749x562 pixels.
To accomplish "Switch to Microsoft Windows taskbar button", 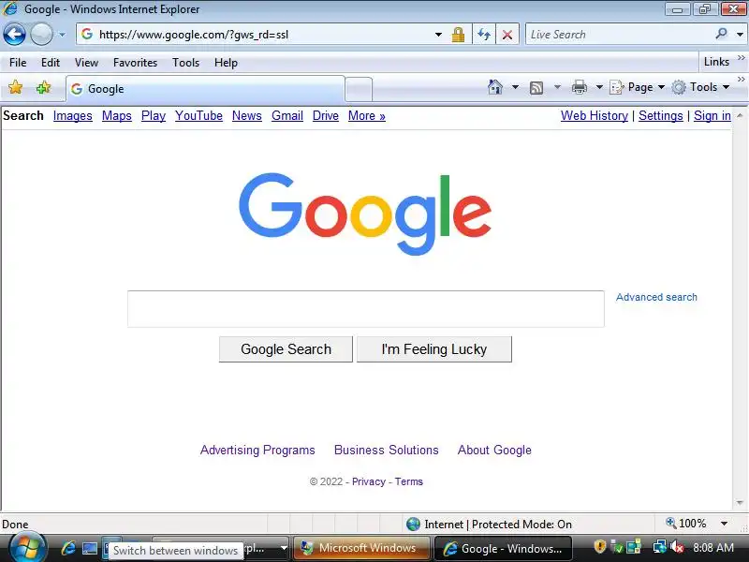I will [x=362, y=548].
